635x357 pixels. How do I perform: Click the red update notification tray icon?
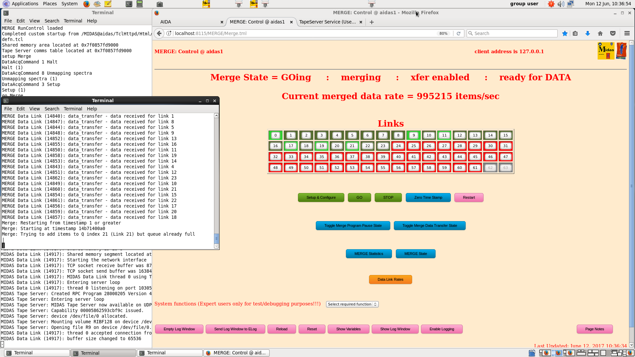point(551,4)
